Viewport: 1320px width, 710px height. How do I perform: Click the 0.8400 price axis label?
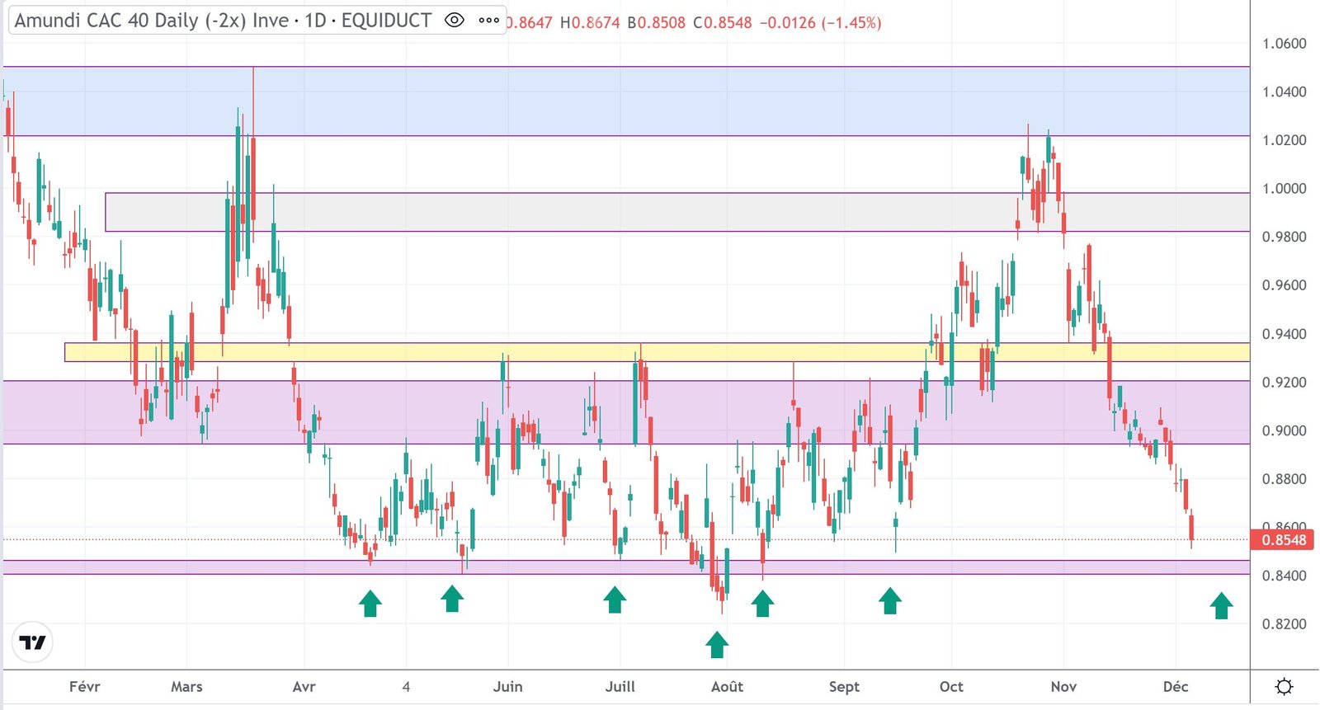1284,576
